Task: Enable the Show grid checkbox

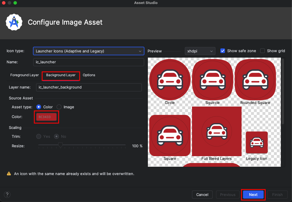Action: pyautogui.click(x=262, y=51)
